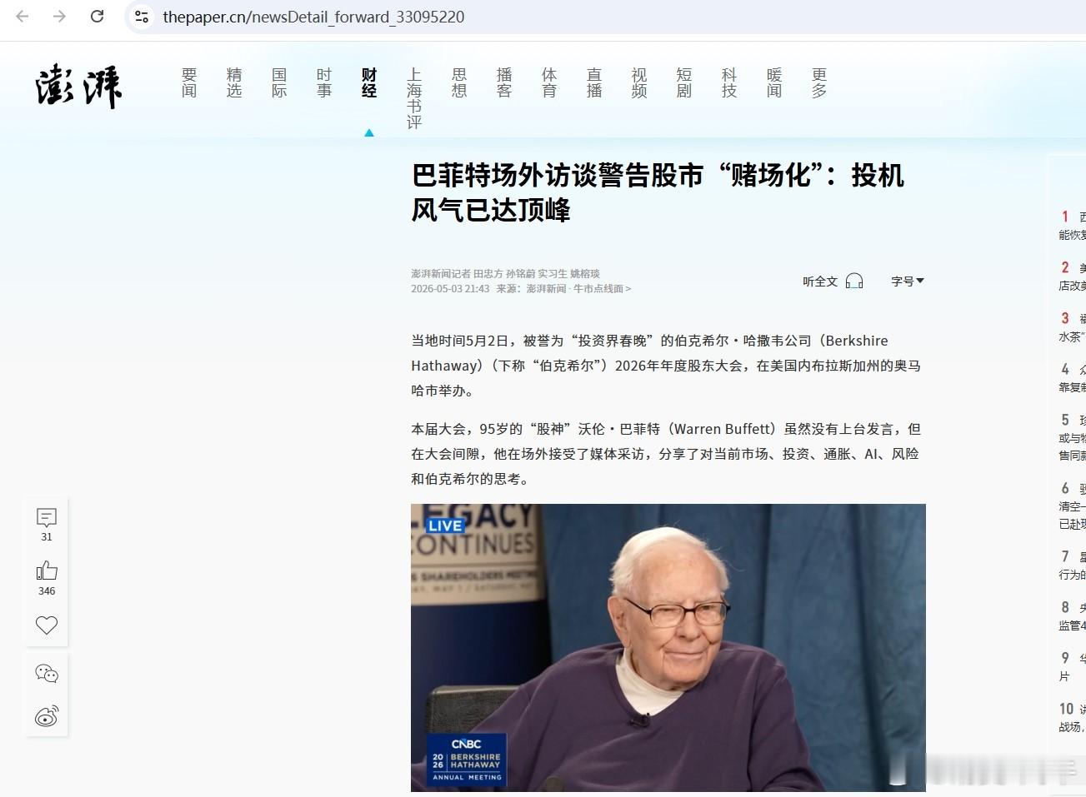1086x797 pixels.
Task: Click the paragraph starting 当地时间5月2日
Action: [666, 366]
